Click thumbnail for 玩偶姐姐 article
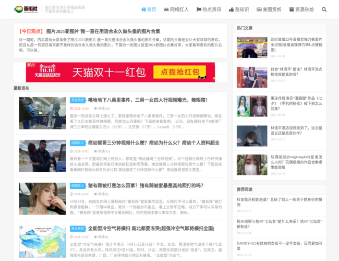339x261 pixels. click(x=252, y=165)
